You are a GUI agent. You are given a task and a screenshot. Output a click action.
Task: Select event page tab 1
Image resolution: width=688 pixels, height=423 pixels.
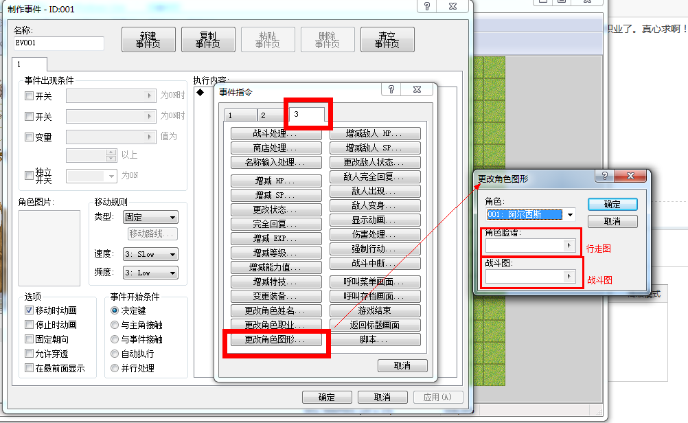(x=30, y=64)
